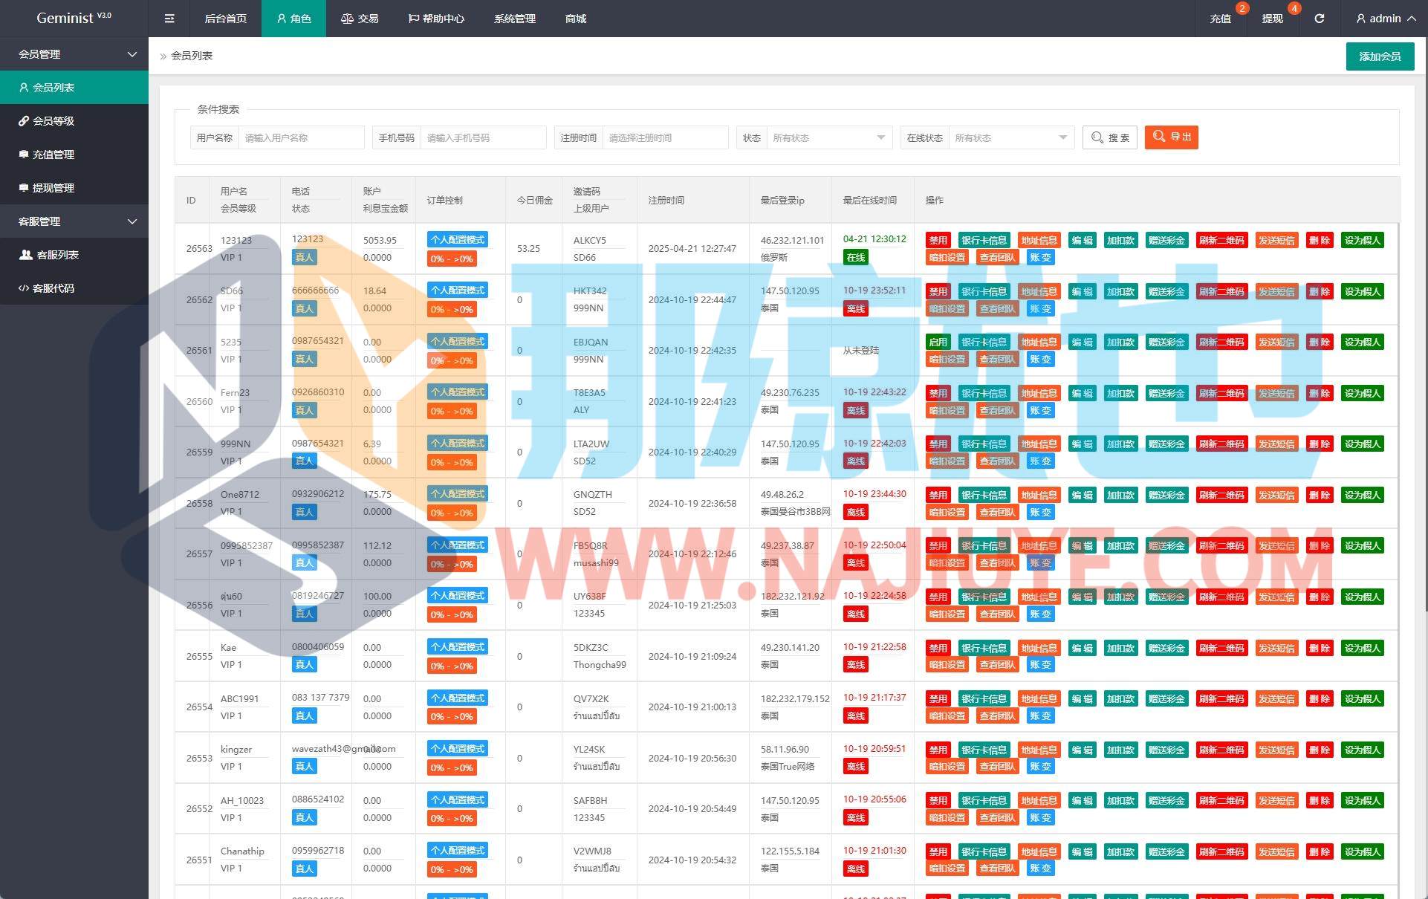Image resolution: width=1428 pixels, height=899 pixels.
Task: Click the sidebar collapse hamburger icon
Action: point(169,19)
